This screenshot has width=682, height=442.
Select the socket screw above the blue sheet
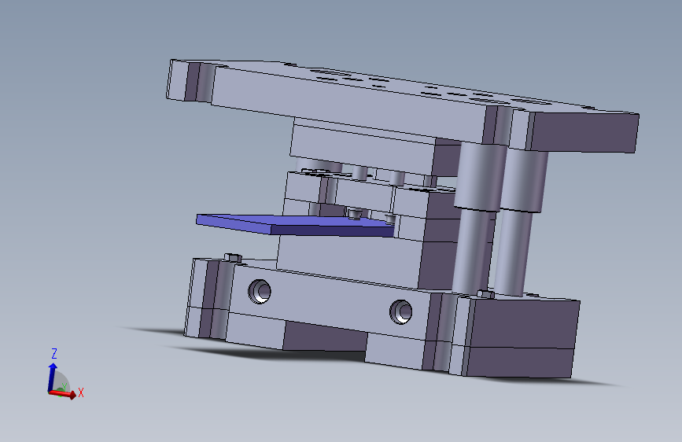(356, 214)
